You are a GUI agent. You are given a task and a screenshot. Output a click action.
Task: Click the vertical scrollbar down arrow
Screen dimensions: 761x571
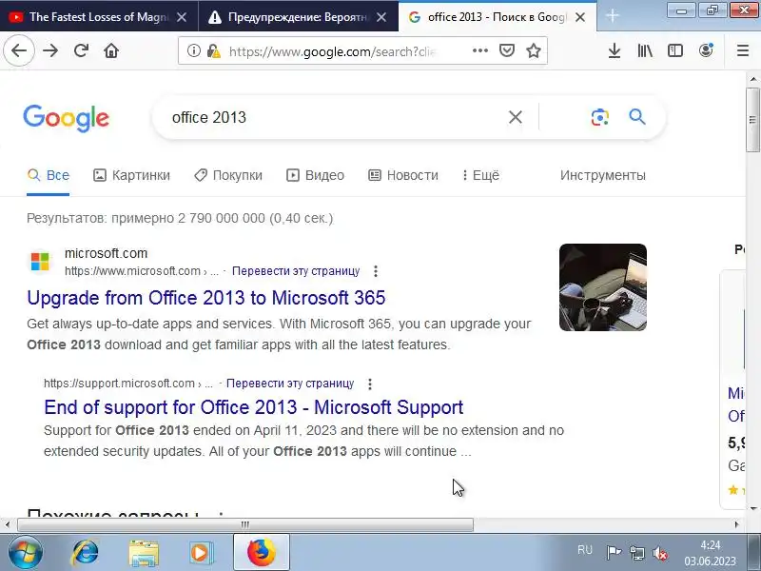752,509
